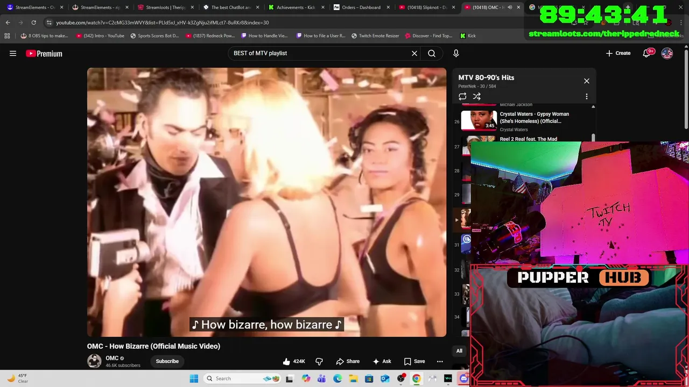Go to YouTube Premium home logo
Screen dimensions: 689x387
click(x=44, y=53)
